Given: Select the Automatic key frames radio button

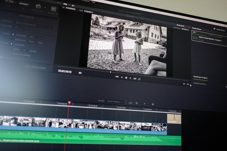Looking at the screenshot, I should [11, 44].
